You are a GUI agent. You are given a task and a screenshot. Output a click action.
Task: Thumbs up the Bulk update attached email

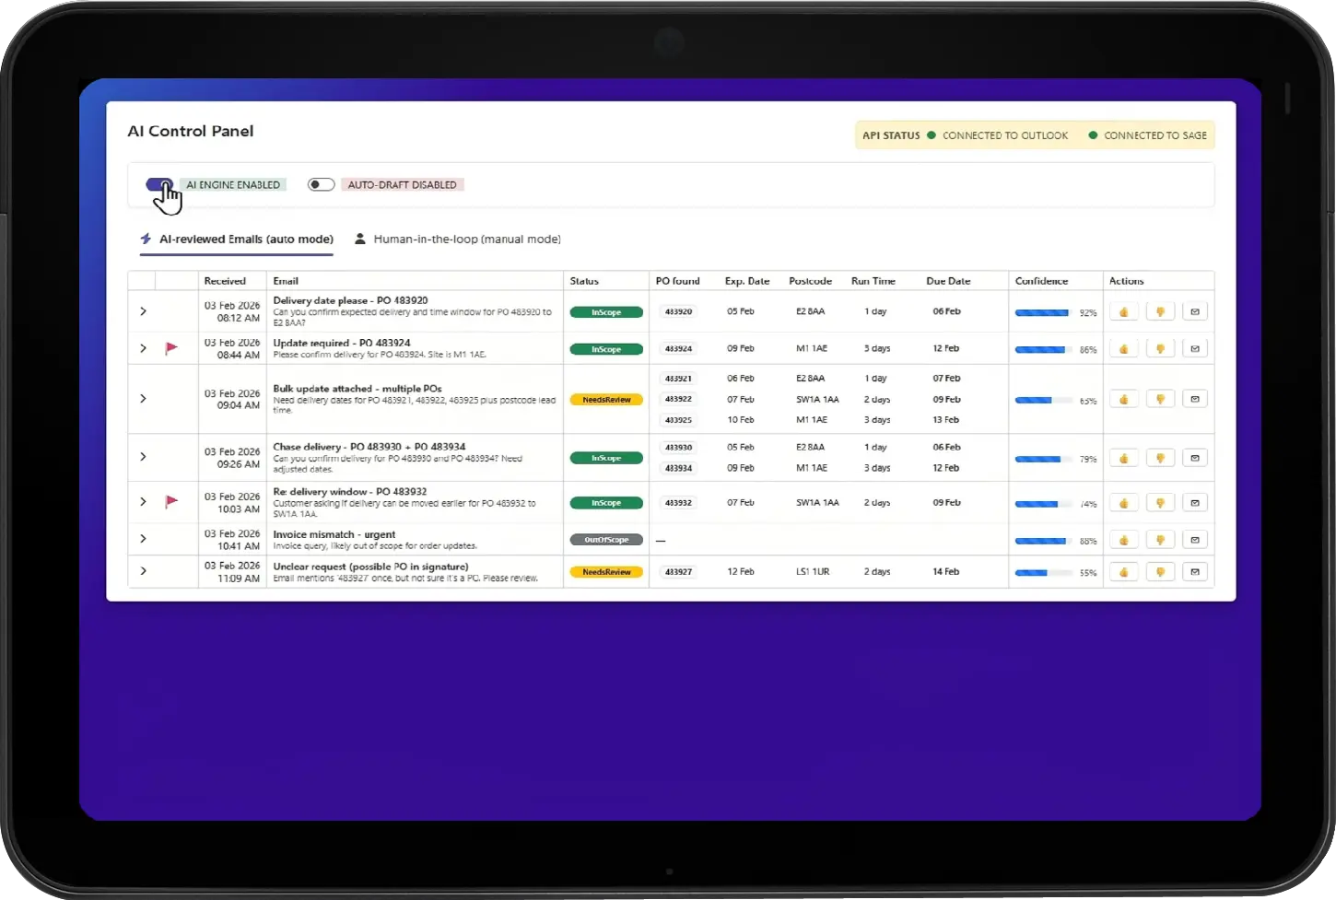(x=1124, y=400)
